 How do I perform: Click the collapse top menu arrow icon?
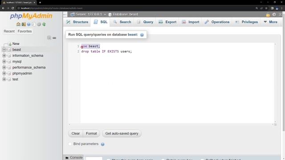point(280,15)
